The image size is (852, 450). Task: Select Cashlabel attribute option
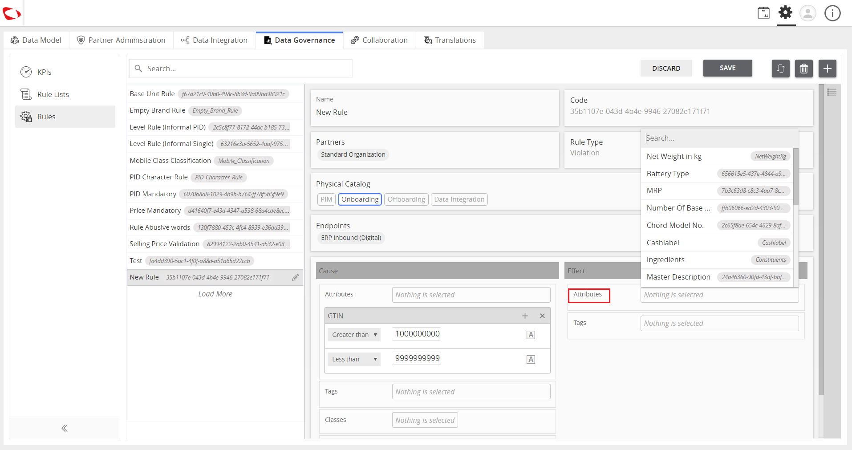[717, 243]
